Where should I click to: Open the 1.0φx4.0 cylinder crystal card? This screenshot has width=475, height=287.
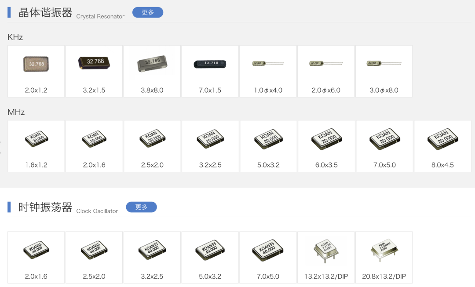(268, 72)
